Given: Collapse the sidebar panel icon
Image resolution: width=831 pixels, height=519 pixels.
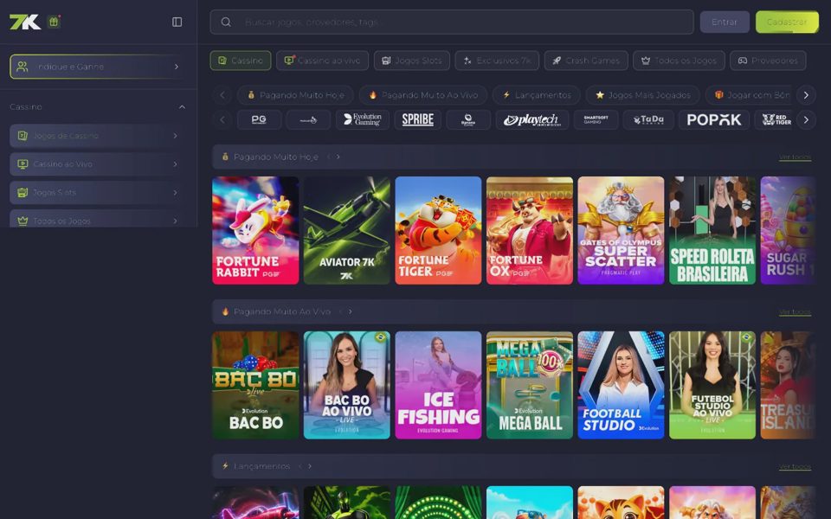Looking at the screenshot, I should point(177,22).
